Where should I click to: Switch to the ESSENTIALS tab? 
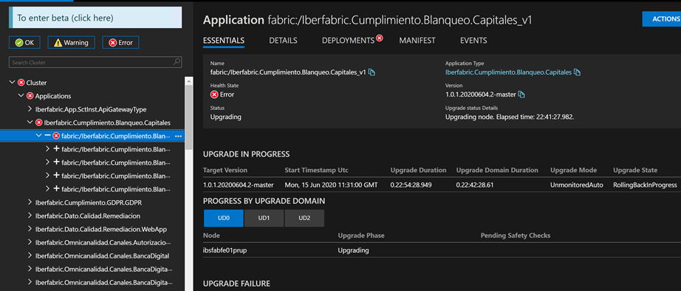[224, 41]
